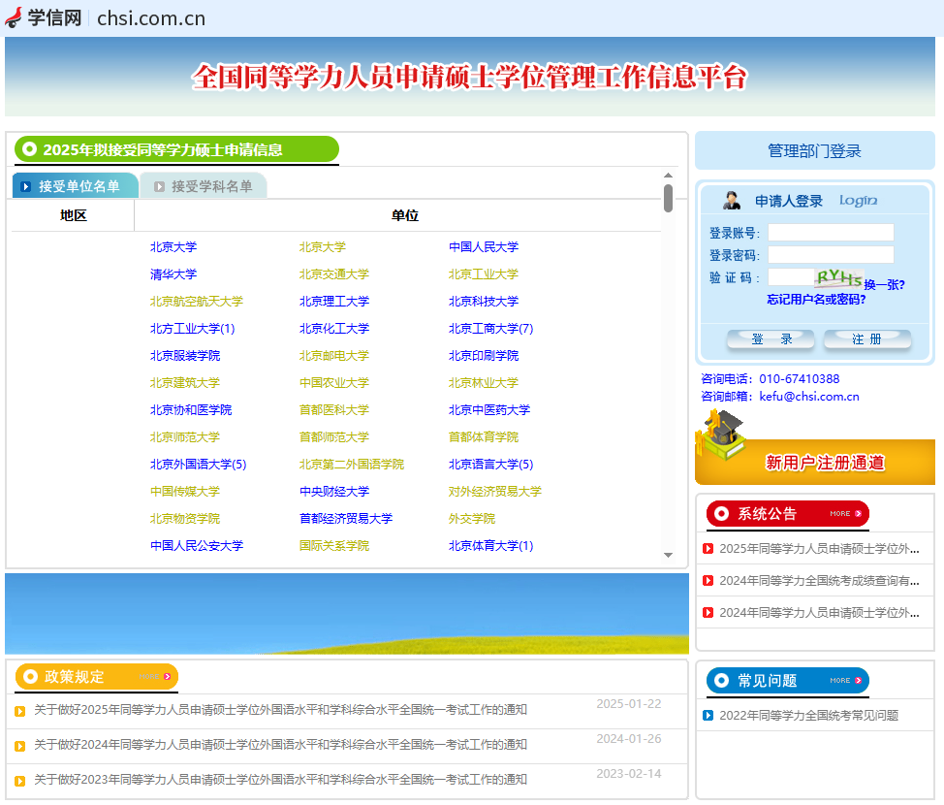Open 2022年同等学力全国统考常见问题

pos(808,715)
